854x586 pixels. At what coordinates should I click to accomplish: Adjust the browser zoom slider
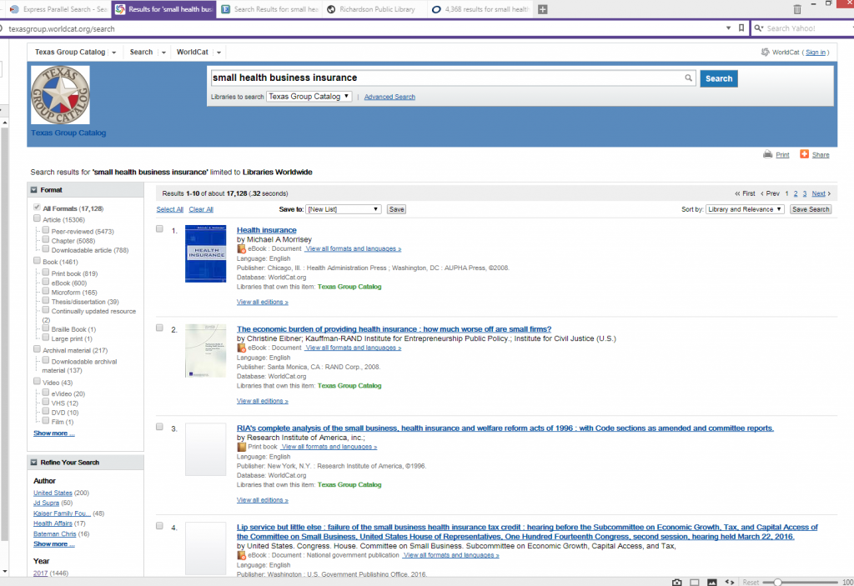pos(778,582)
